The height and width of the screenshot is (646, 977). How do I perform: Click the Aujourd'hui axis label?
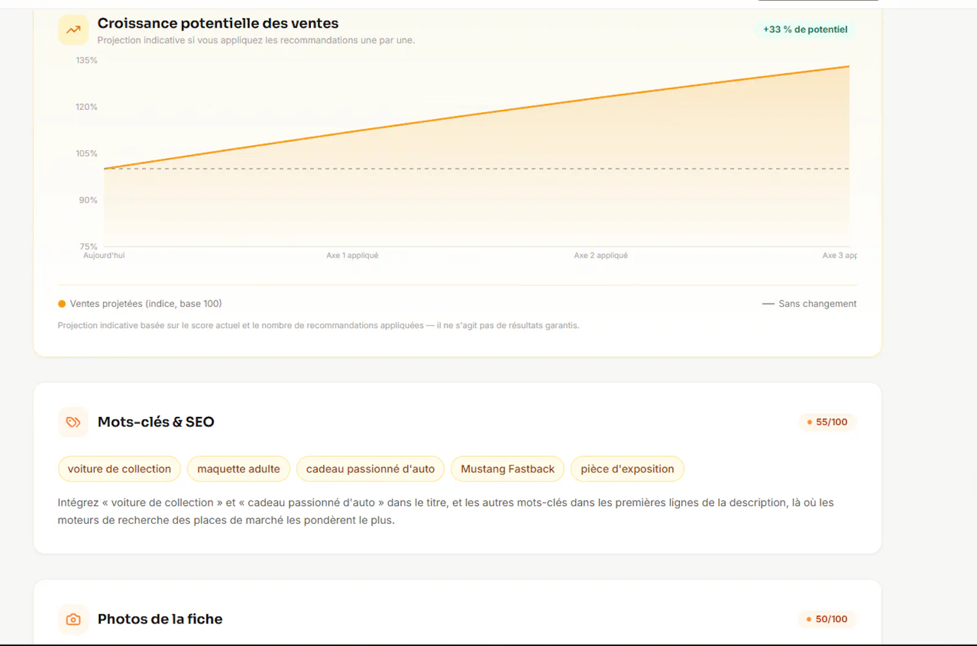point(104,255)
